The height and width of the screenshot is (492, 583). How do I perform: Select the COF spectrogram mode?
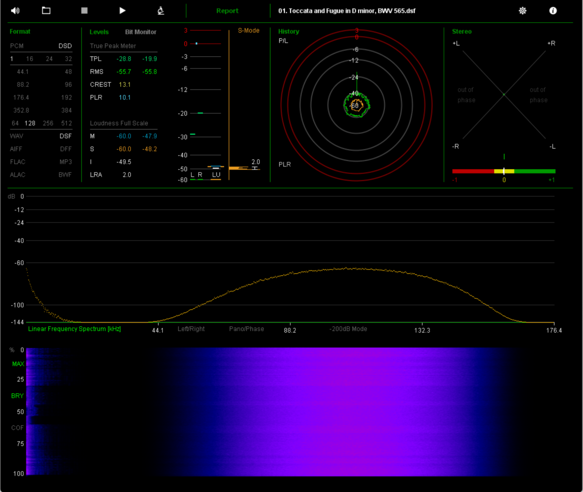pyautogui.click(x=17, y=428)
